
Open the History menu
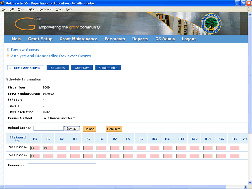coord(31,9)
